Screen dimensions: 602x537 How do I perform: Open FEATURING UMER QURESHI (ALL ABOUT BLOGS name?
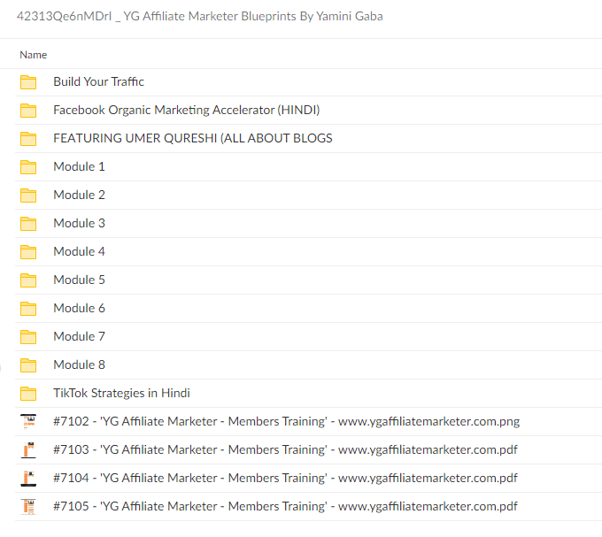(x=193, y=138)
